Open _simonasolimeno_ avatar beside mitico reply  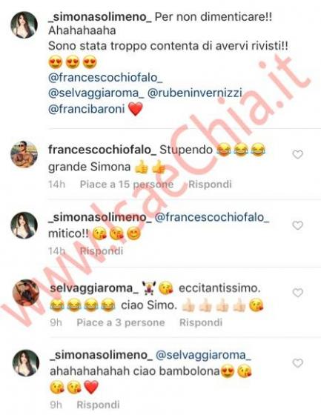[x=24, y=225]
